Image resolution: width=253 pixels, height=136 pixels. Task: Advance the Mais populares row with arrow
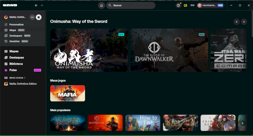tap(243, 123)
